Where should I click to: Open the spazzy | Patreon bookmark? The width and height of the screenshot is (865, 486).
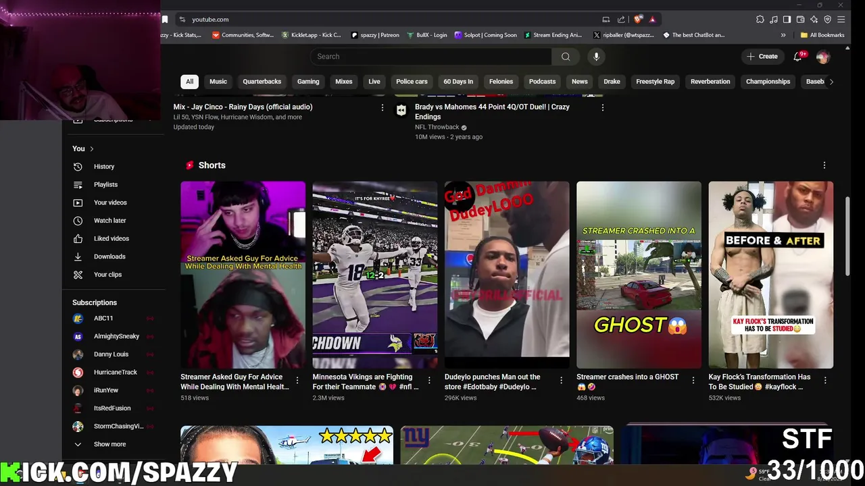tap(375, 35)
